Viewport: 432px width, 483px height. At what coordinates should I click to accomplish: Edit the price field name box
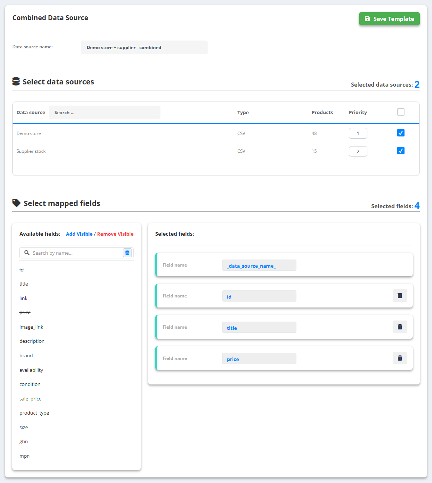259,358
